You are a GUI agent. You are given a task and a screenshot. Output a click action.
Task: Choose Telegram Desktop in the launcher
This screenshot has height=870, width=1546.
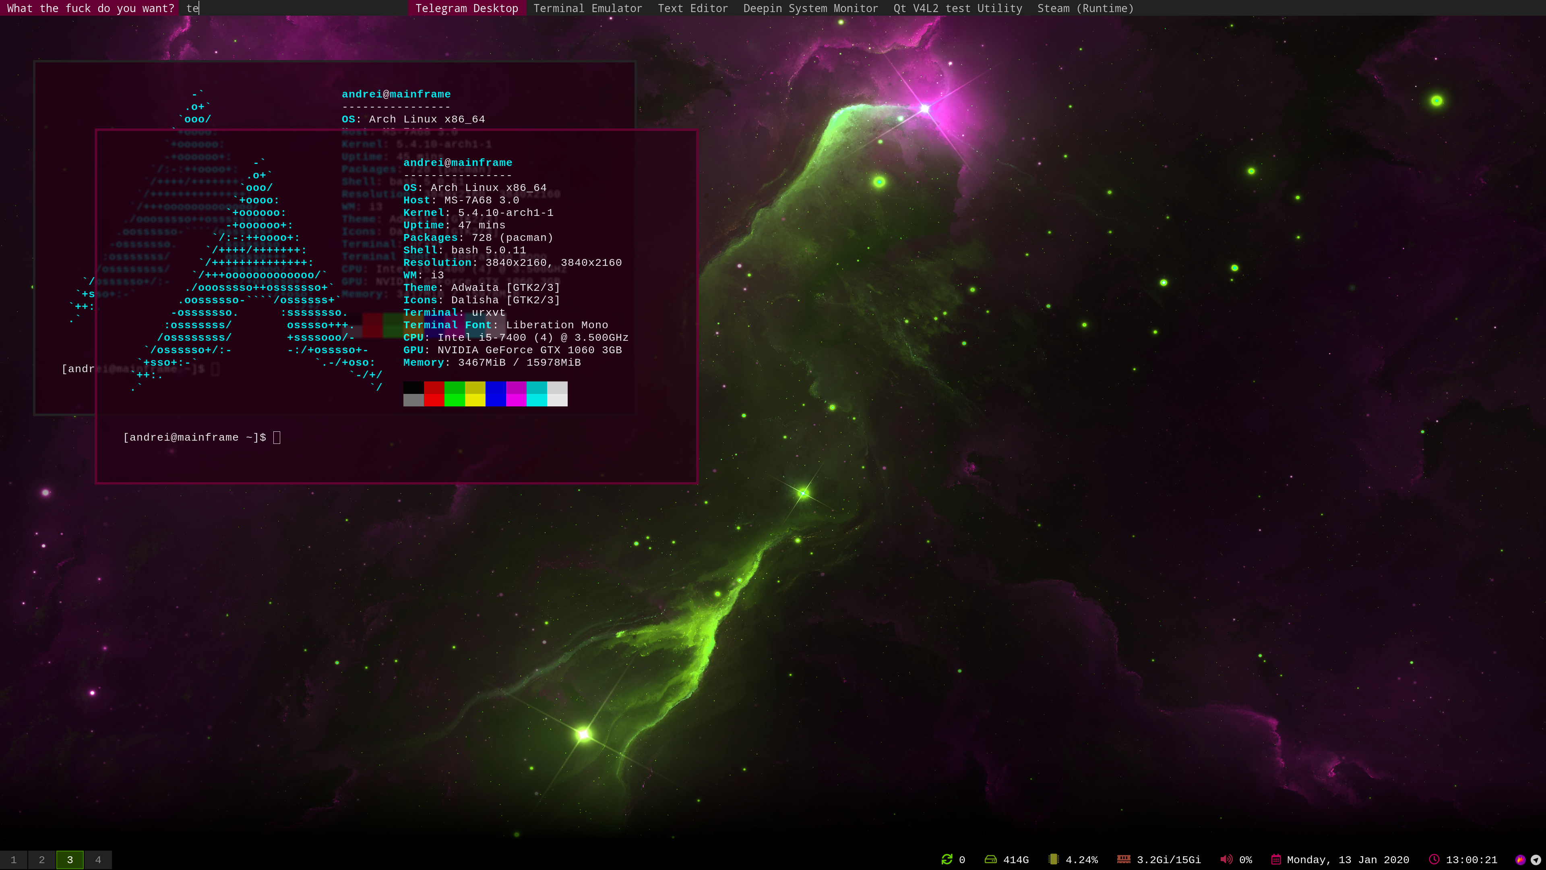click(x=466, y=8)
